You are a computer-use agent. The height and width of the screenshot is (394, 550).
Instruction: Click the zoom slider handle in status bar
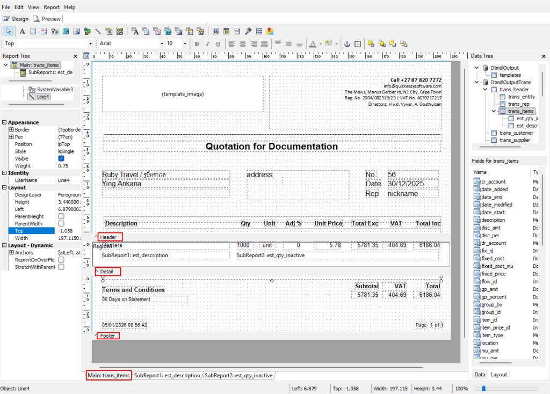point(483,388)
